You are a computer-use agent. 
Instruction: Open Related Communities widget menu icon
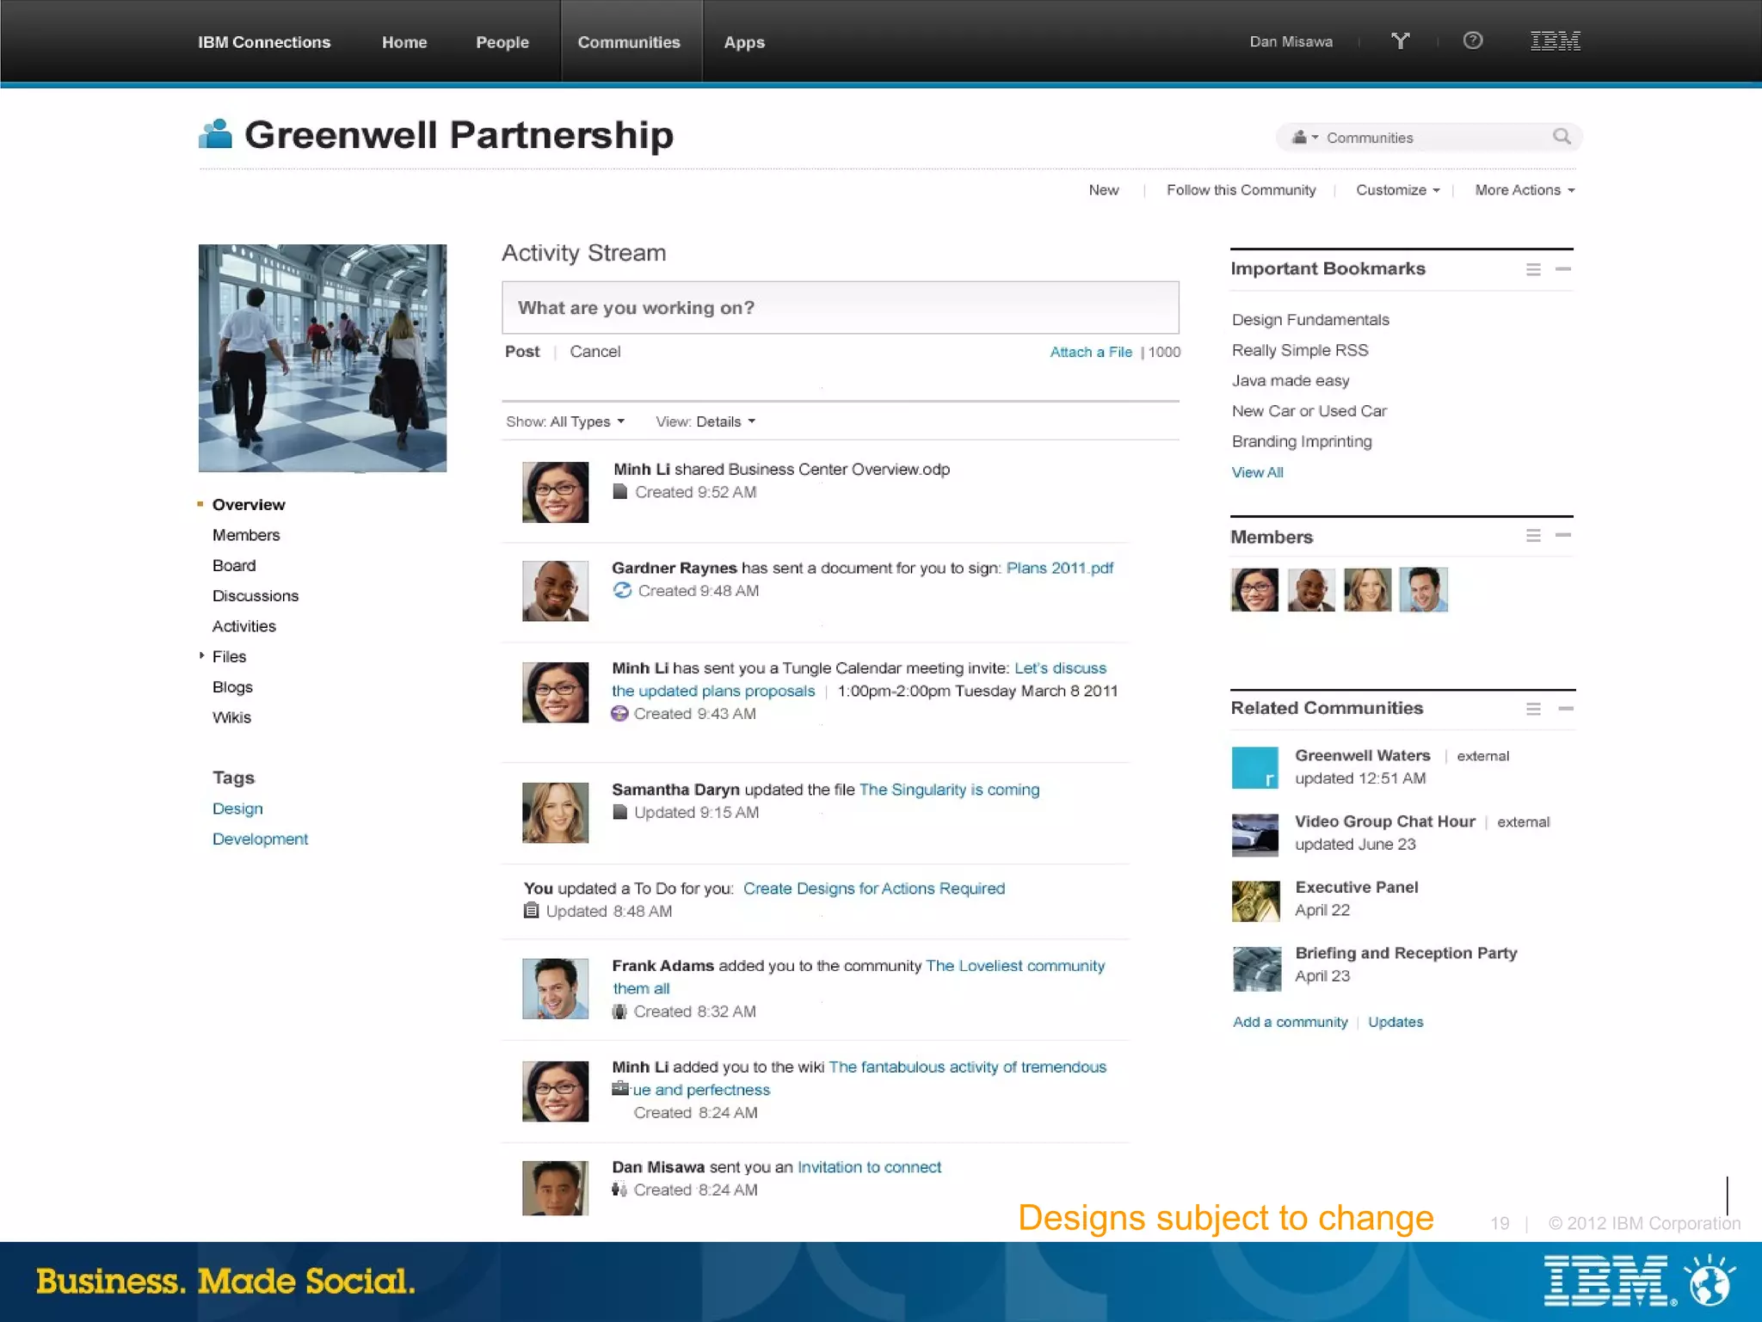pos(1532,710)
